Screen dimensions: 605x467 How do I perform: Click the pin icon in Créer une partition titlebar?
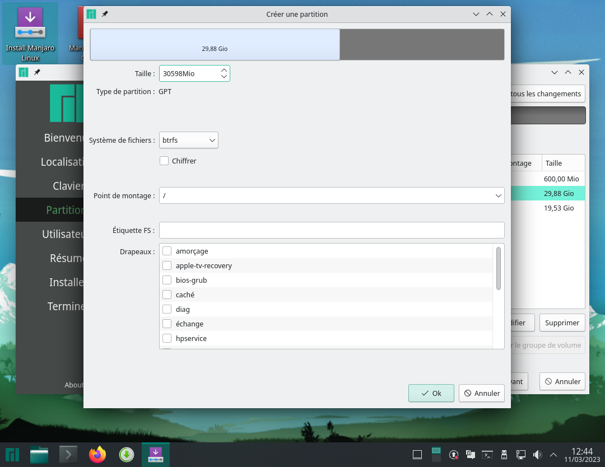(x=105, y=14)
